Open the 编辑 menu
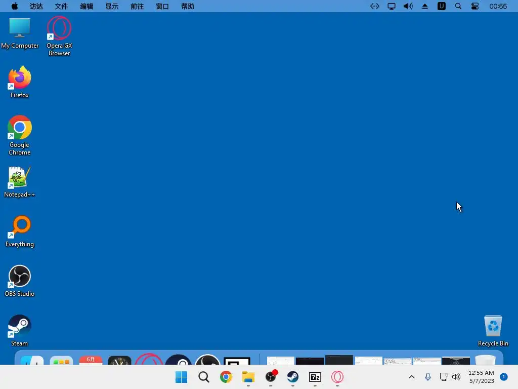The width and height of the screenshot is (518, 389). pyautogui.click(x=87, y=6)
